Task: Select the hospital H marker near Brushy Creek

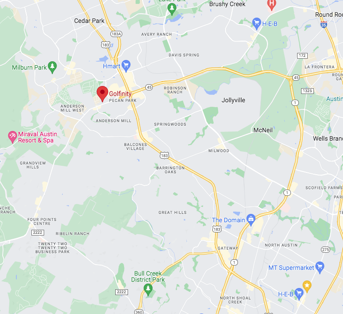Action: click(271, 4)
